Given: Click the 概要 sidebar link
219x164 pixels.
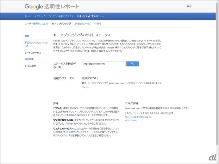Looking at the screenshot, I should click(x=27, y=36).
